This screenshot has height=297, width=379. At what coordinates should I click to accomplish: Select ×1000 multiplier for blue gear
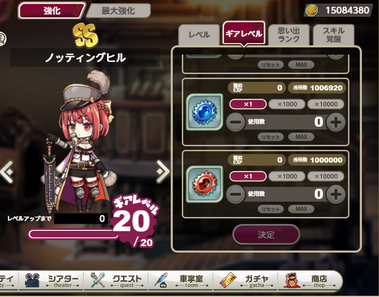pos(287,104)
